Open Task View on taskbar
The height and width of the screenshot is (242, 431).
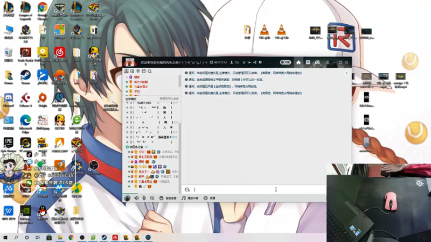(x=38, y=237)
